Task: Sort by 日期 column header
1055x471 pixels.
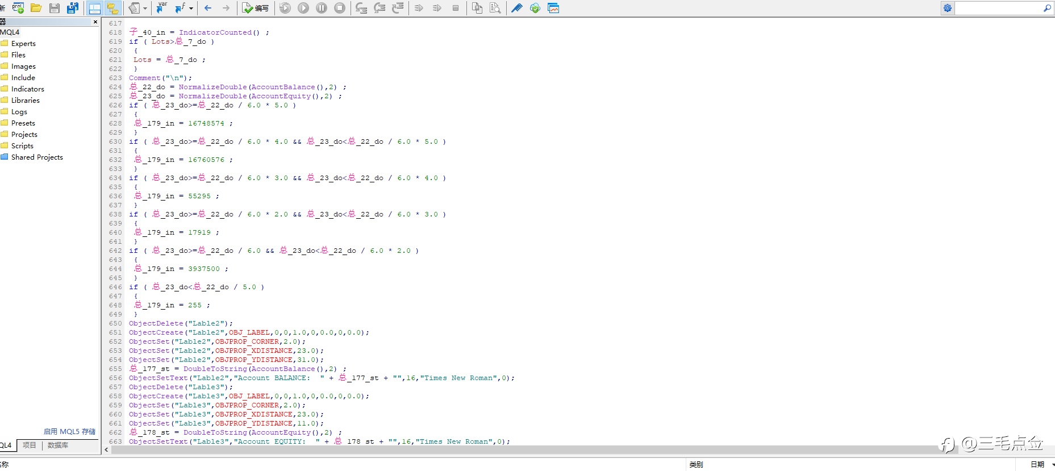Action: click(1037, 465)
